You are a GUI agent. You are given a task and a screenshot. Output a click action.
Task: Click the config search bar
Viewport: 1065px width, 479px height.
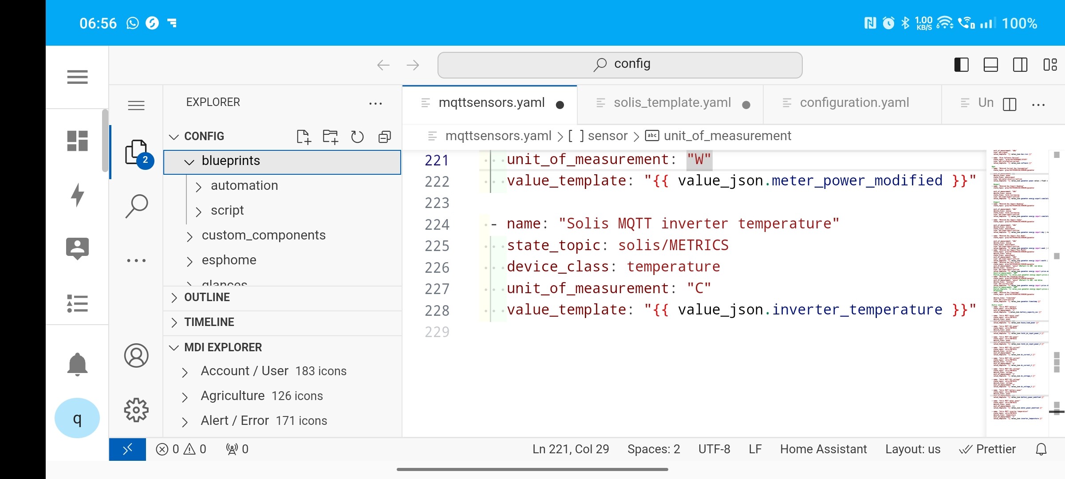619,64
